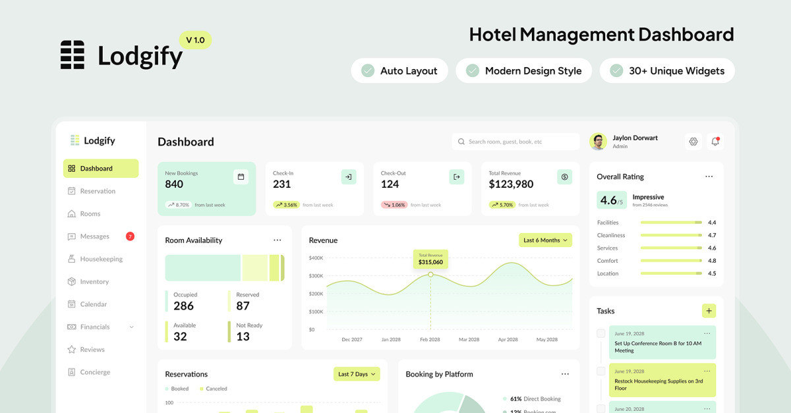Viewport: 791px width, 413px height.
Task: Click the Total Revenue dollar icon
Action: click(564, 177)
